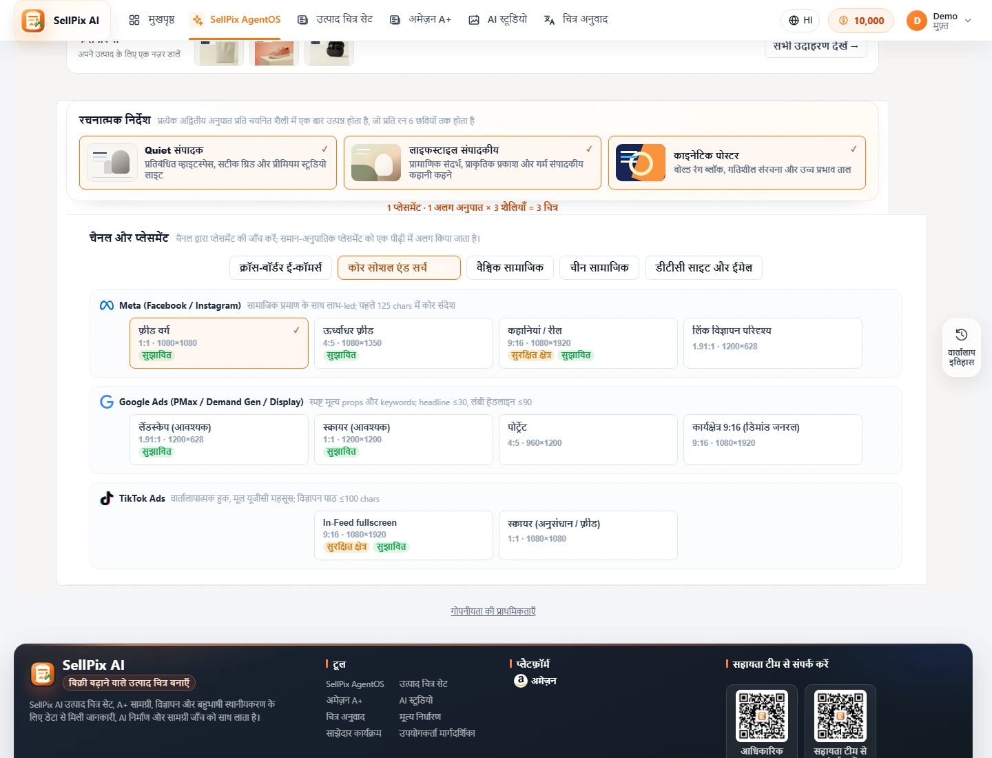Switch to वैश्विक सामाजिक channel tab
Screen dimensions: 992x758
click(510, 267)
